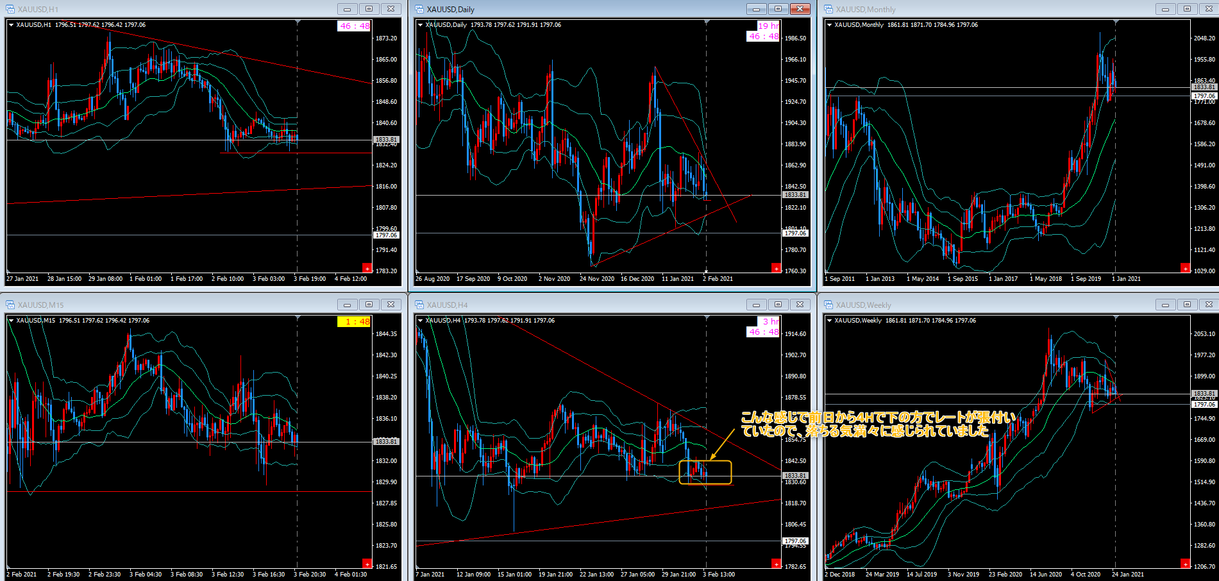
Task: Click the red plus icon in M15 chart
Action: (x=367, y=564)
